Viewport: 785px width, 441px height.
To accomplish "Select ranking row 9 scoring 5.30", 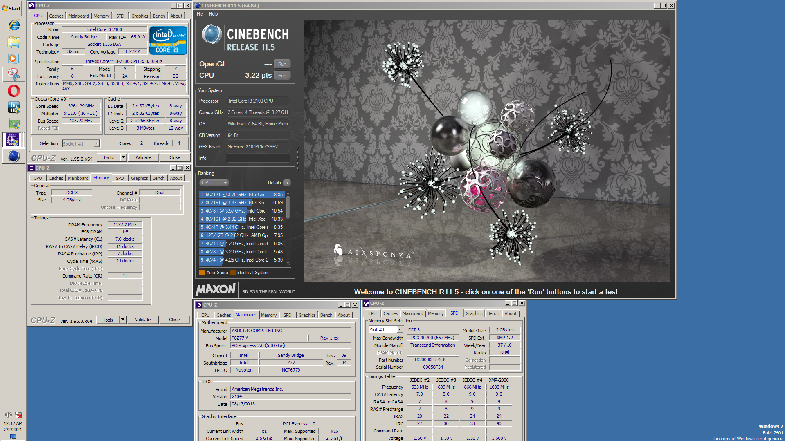I will (x=242, y=260).
